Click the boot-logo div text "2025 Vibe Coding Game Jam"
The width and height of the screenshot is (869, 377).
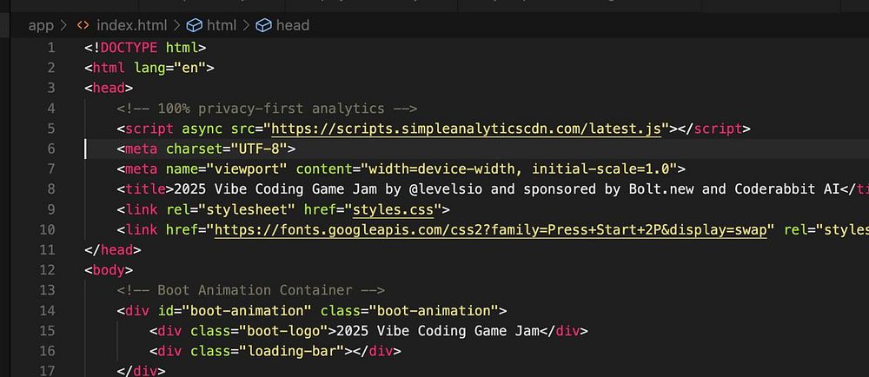tap(438, 331)
